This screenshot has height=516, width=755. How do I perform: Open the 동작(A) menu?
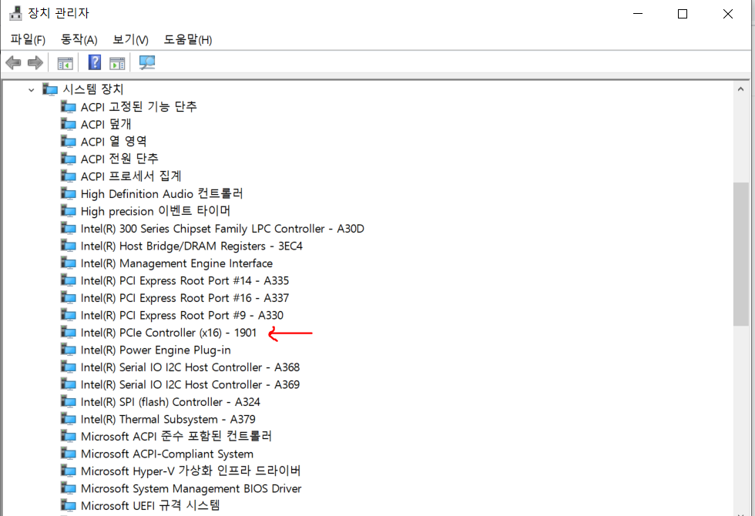(79, 39)
